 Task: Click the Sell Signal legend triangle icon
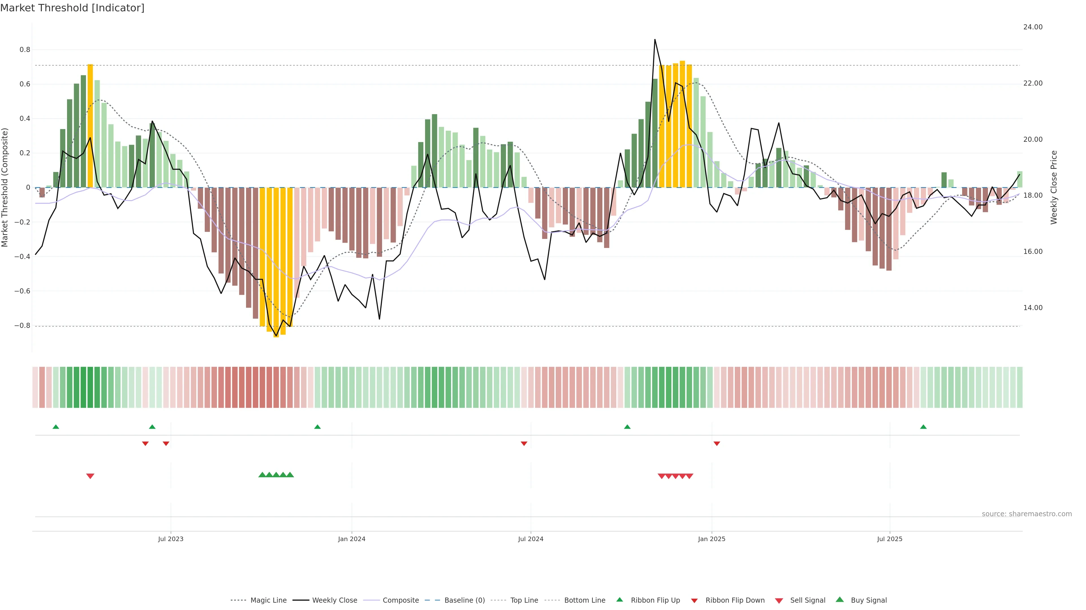(x=779, y=601)
